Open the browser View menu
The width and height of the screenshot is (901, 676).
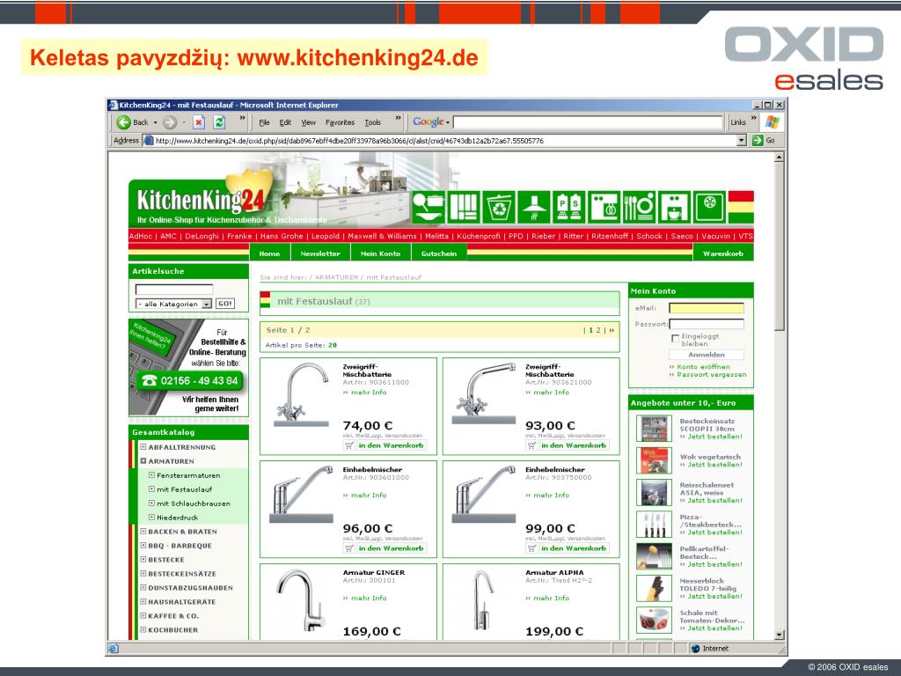(309, 122)
